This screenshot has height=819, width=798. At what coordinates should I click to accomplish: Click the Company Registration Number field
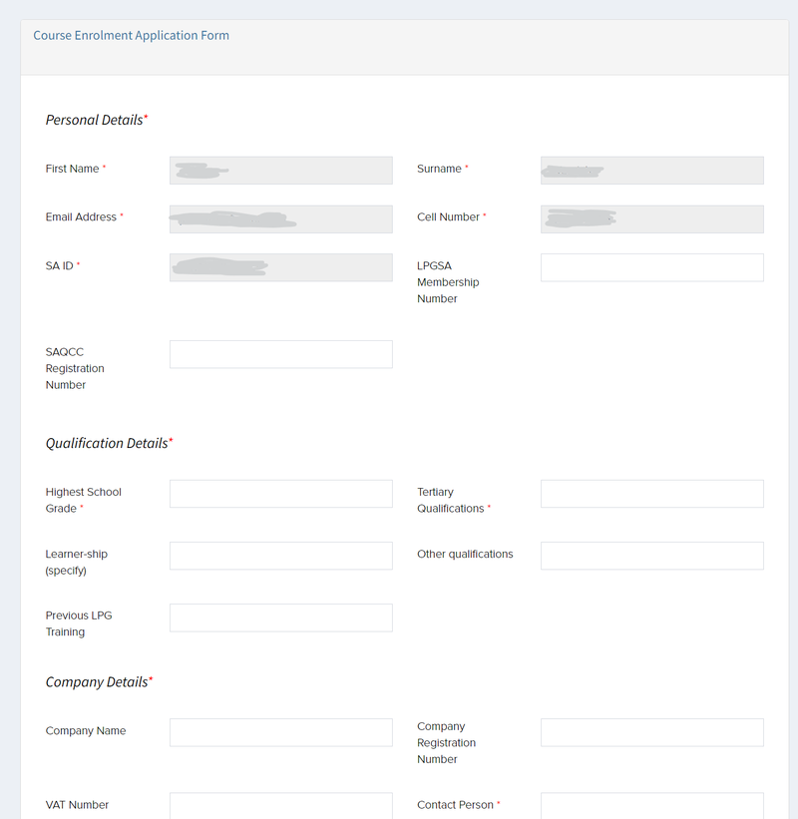651,732
